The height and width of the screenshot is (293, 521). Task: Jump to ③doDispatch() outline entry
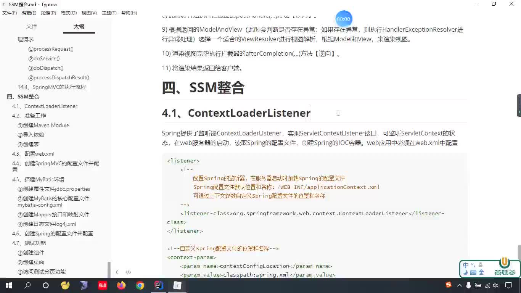pos(46,68)
